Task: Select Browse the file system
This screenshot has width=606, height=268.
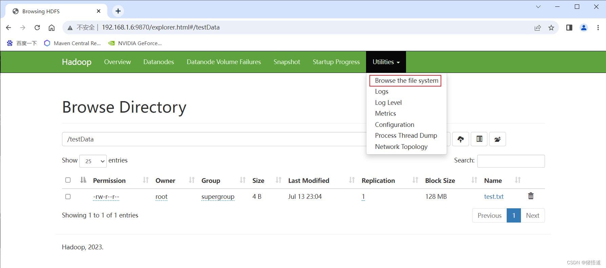Action: click(406, 81)
